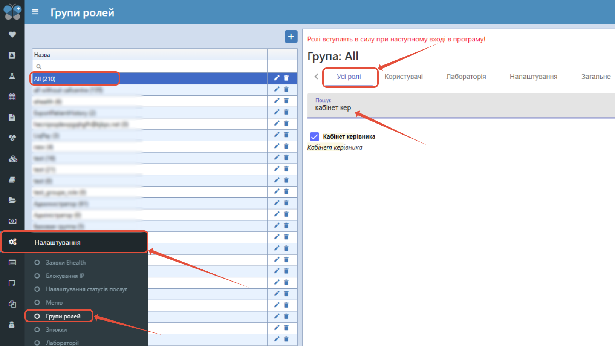Viewport: 615px width, 346px height.
Task: Click the gears settings sidebar icon
Action: click(12, 242)
